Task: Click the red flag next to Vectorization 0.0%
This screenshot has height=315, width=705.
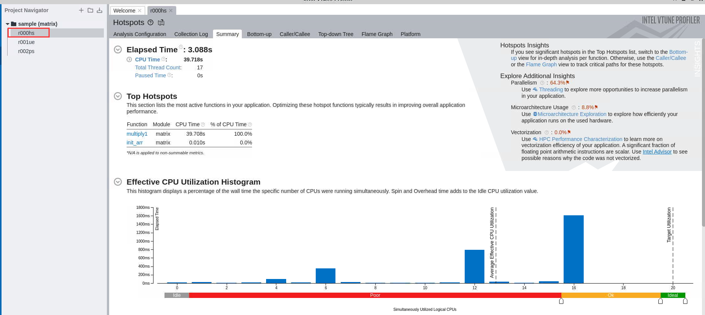Action: [x=569, y=132]
